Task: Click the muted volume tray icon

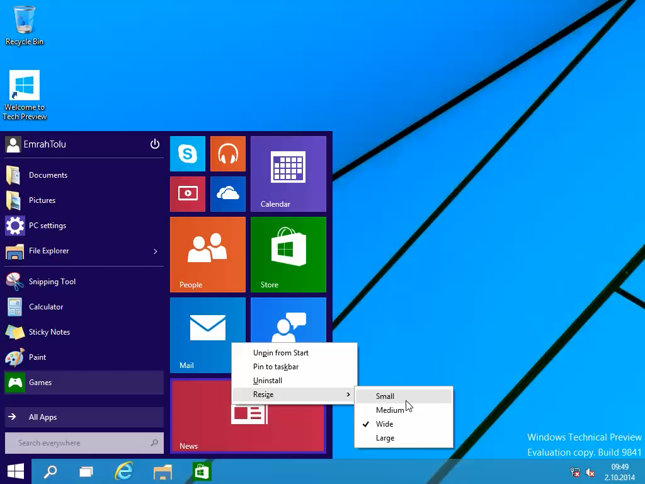Action: point(590,472)
